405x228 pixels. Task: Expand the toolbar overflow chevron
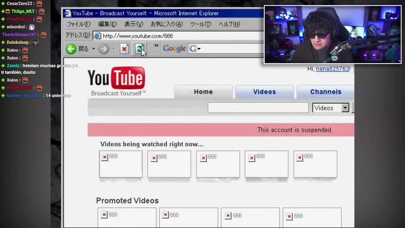click(x=156, y=46)
